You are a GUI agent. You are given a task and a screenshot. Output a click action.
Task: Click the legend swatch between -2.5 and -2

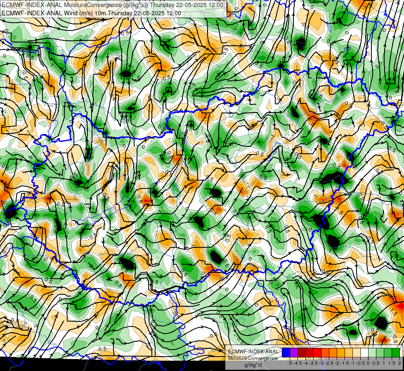pos(333,352)
